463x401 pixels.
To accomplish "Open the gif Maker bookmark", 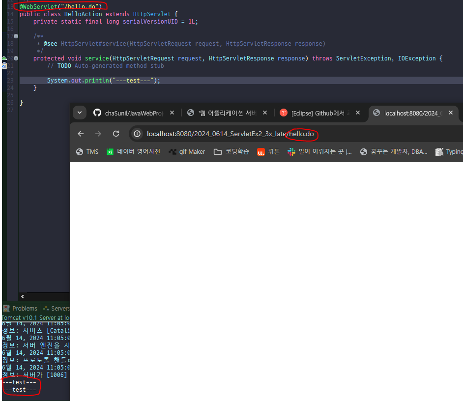I will pyautogui.click(x=187, y=152).
